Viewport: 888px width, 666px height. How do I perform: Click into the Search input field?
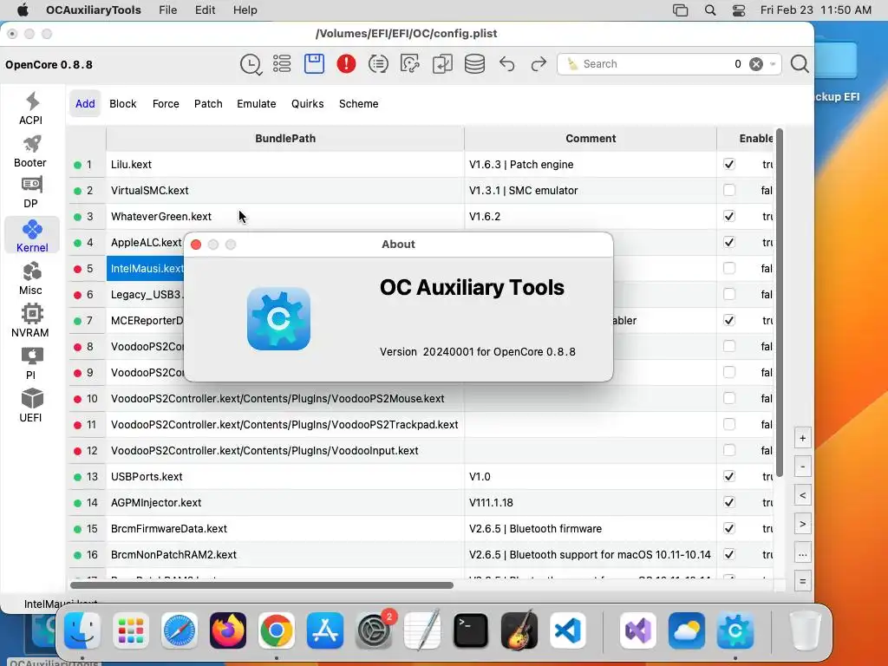pyautogui.click(x=657, y=64)
